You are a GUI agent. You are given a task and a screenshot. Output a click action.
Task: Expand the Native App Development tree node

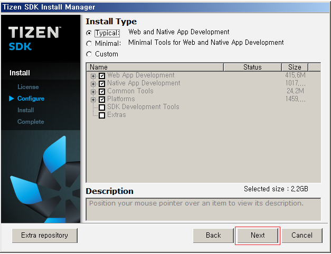(x=93, y=84)
